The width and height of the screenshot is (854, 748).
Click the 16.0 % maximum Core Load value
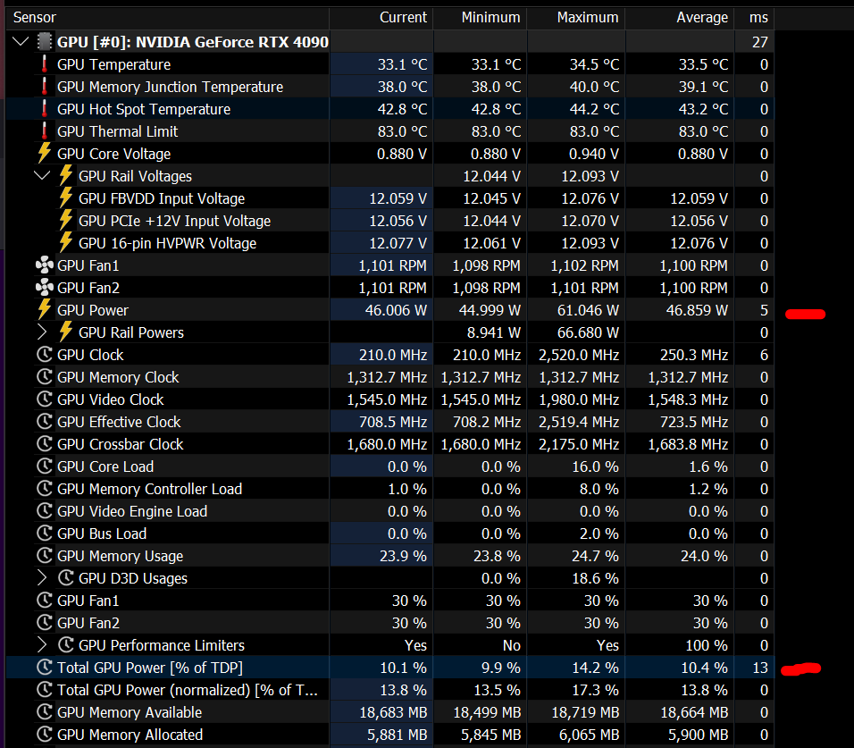pyautogui.click(x=595, y=466)
